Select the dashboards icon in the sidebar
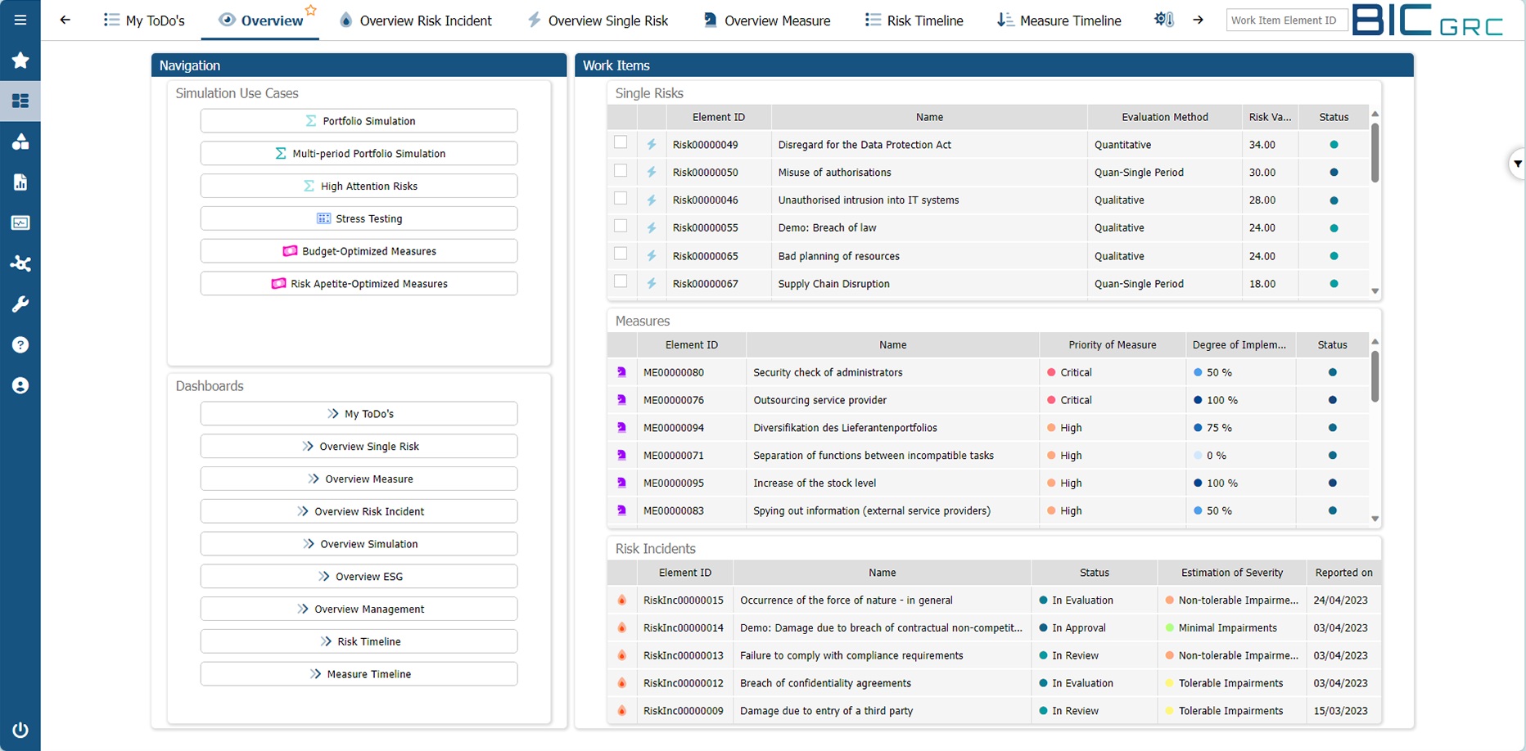This screenshot has width=1526, height=751. point(20,101)
